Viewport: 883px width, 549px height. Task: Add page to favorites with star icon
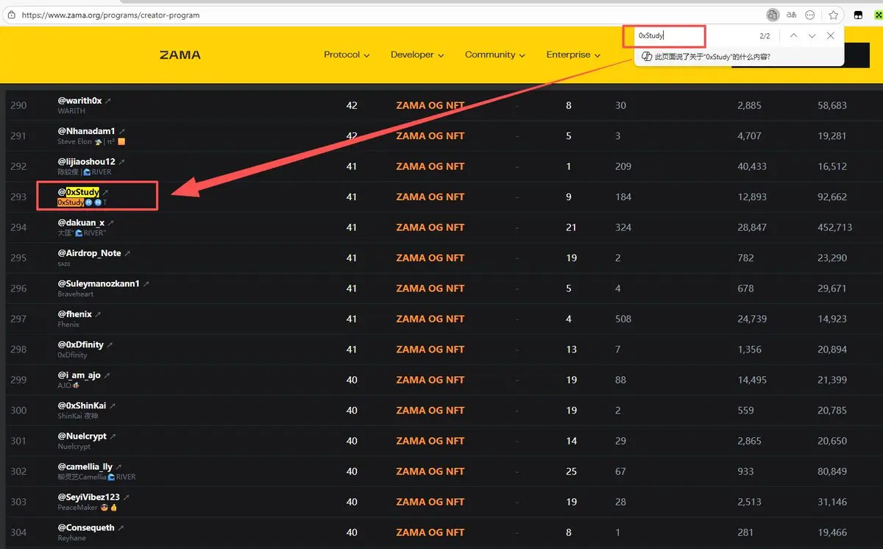834,15
